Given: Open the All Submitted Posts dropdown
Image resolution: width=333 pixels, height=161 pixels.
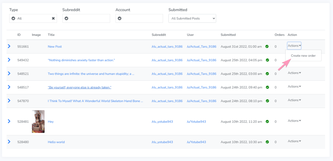Looking at the screenshot, I should (192, 19).
